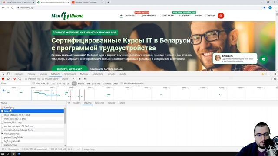Open the Performance tab

coord(69,74)
